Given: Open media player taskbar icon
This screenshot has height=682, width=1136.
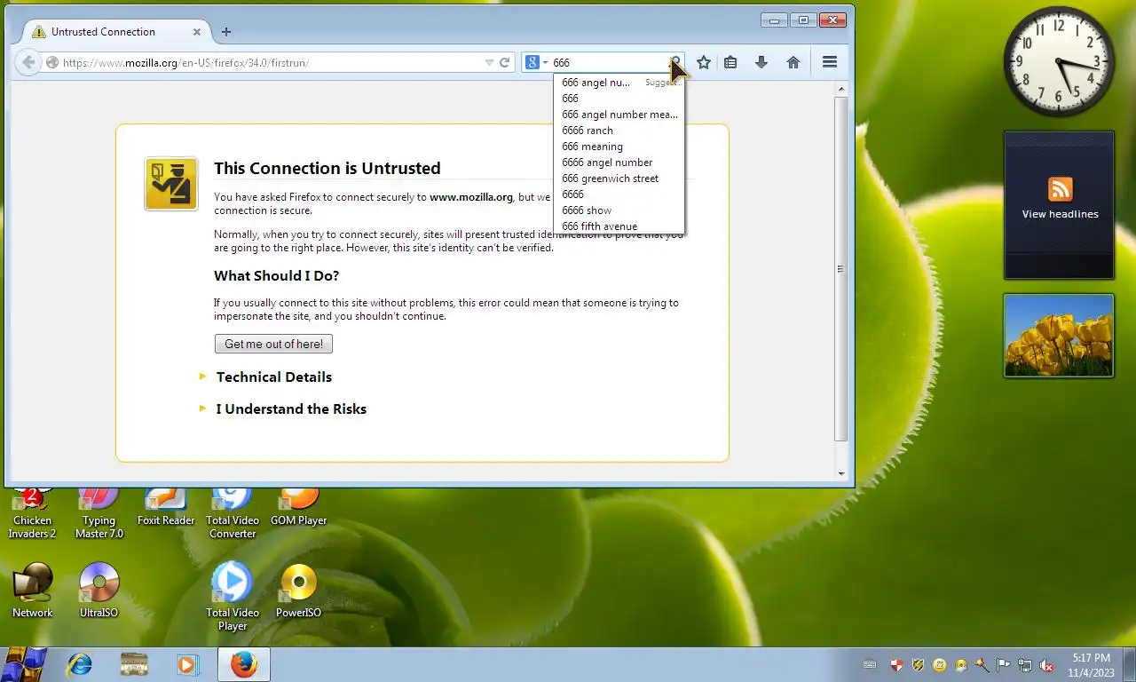Looking at the screenshot, I should (187, 664).
